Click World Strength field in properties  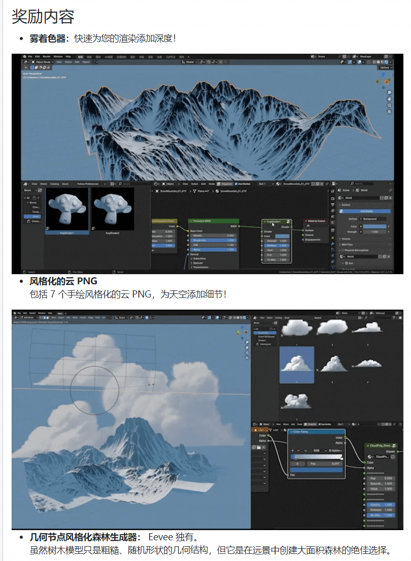(375, 232)
